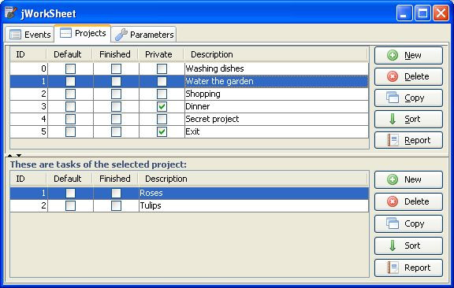Screen dimensions: 454x288
Task: Switch to the Events tab
Action: point(30,35)
